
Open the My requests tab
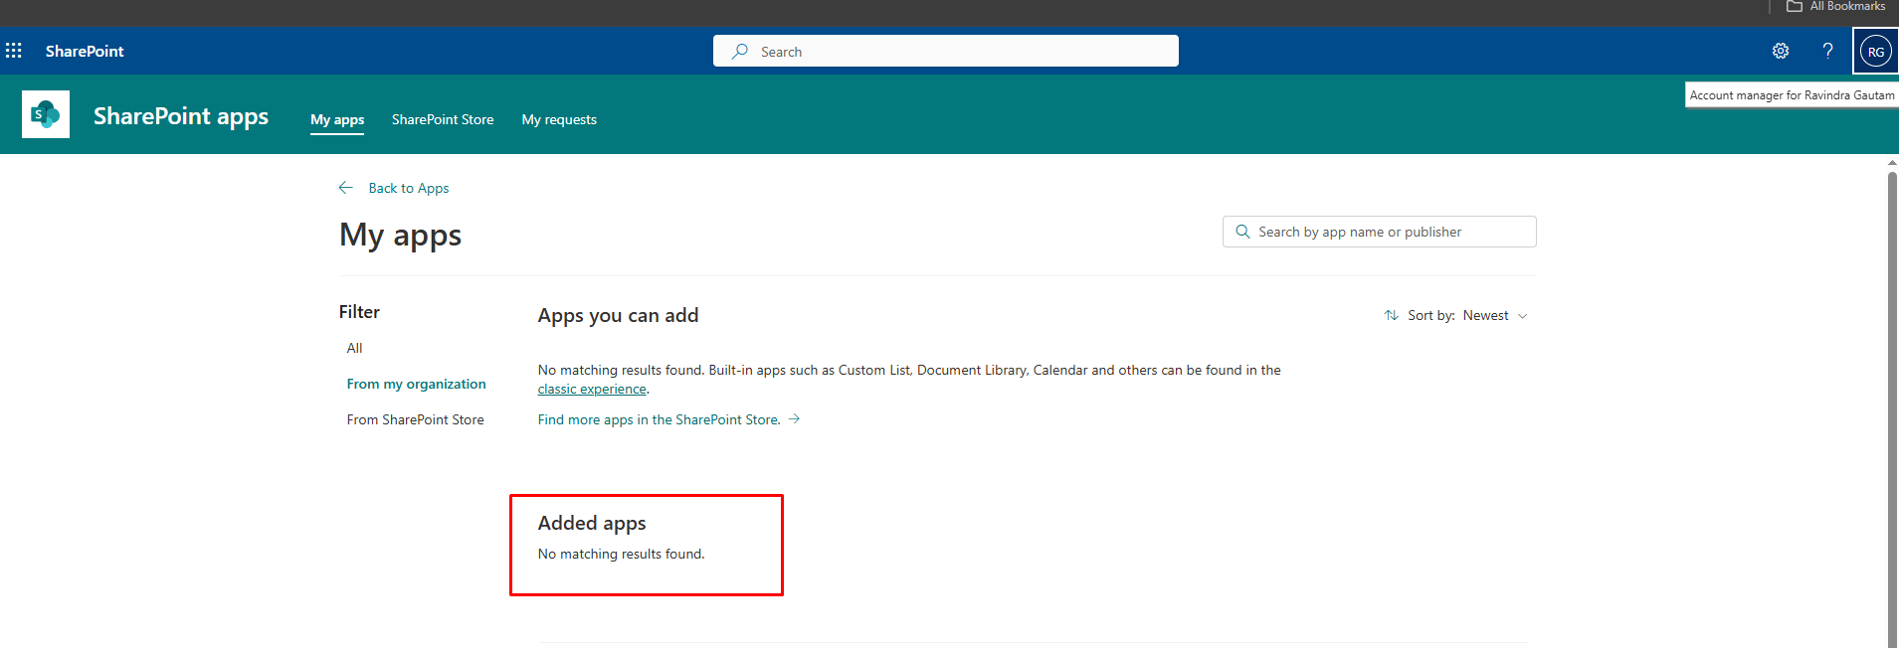pyautogui.click(x=559, y=119)
